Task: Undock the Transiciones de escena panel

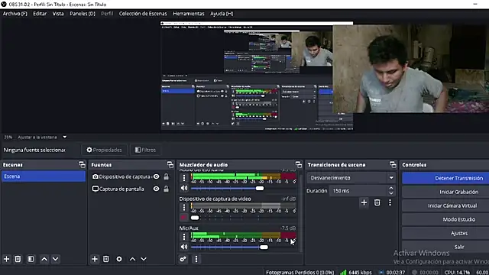Action: (x=393, y=165)
